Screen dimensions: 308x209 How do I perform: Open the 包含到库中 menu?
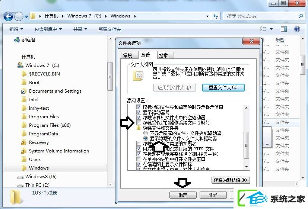[x=48, y=29]
